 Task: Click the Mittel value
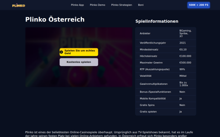(183, 76)
